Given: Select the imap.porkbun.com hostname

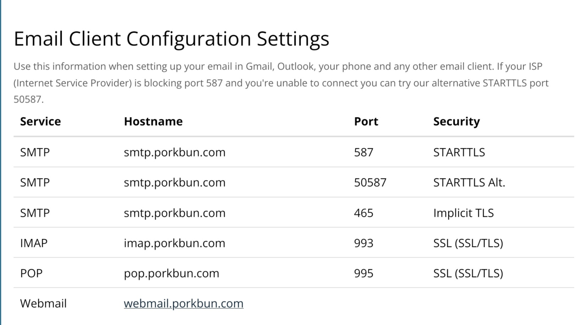Looking at the screenshot, I should [175, 243].
